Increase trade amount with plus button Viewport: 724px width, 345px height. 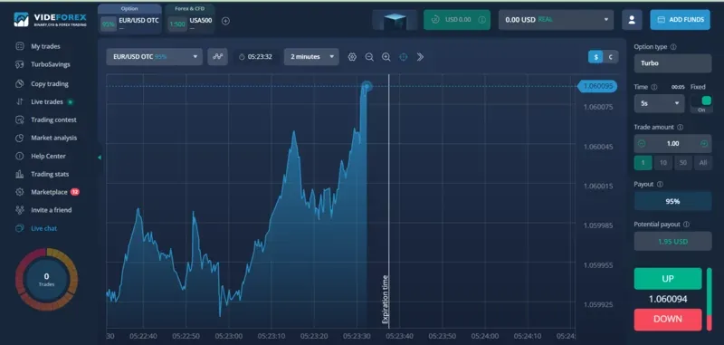[x=704, y=144]
